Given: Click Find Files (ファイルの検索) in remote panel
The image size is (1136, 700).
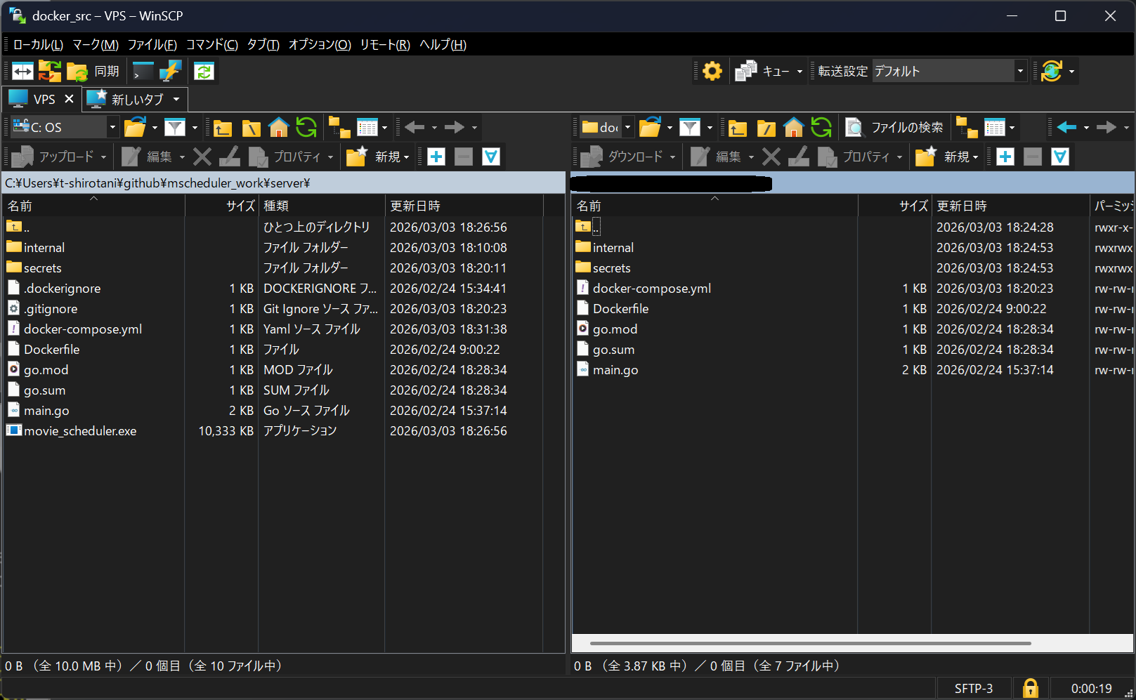Looking at the screenshot, I should pyautogui.click(x=895, y=127).
